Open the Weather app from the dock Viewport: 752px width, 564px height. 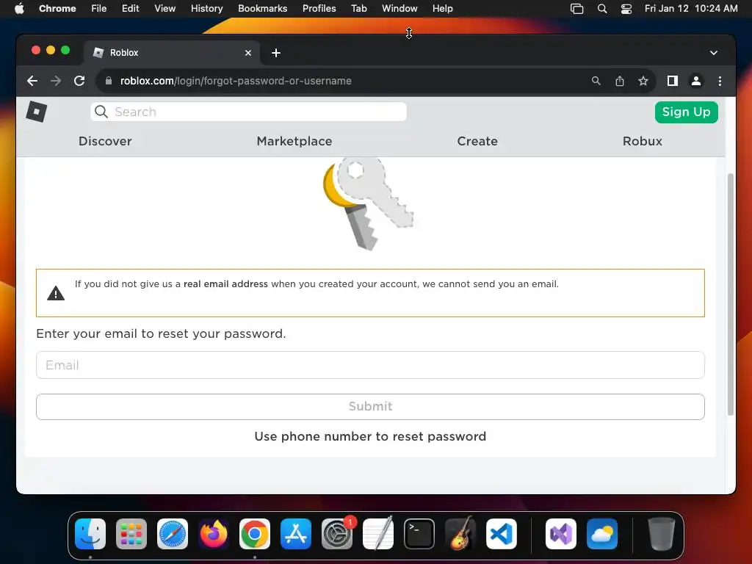602,534
